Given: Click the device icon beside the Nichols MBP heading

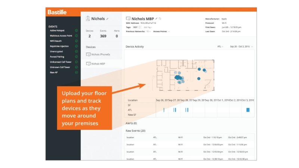Looking at the screenshot, I should pyautogui.click(x=128, y=18).
